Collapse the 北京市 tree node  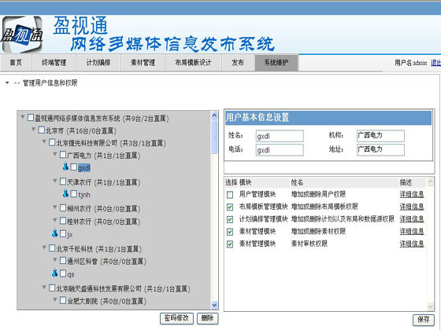pos(33,130)
